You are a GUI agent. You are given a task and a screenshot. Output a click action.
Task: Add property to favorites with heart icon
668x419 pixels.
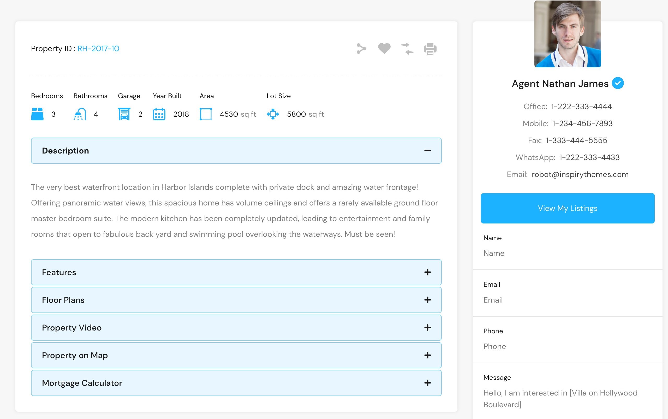(384, 49)
